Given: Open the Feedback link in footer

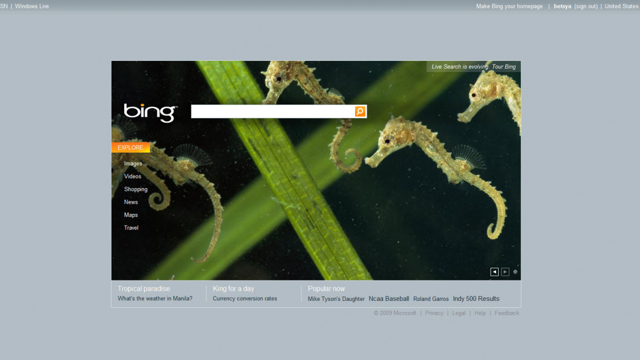Looking at the screenshot, I should pos(506,313).
